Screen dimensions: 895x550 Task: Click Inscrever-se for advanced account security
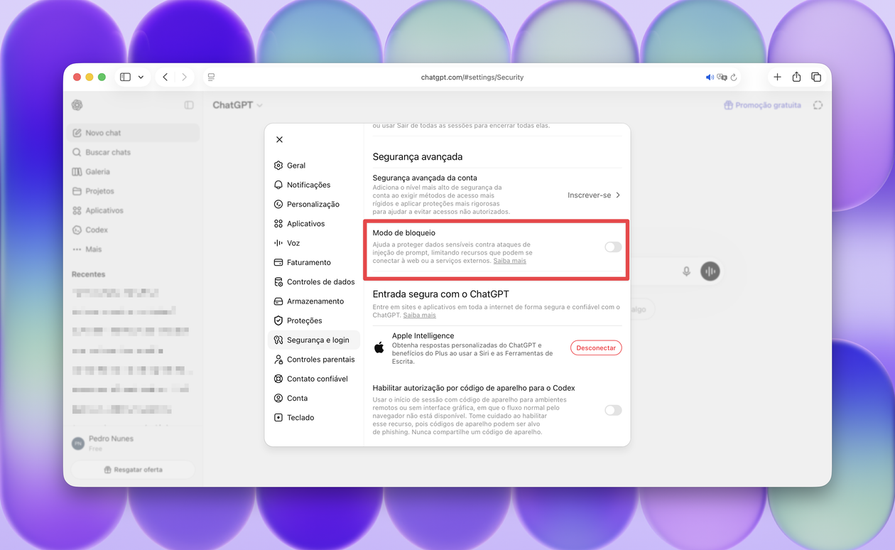pos(595,195)
